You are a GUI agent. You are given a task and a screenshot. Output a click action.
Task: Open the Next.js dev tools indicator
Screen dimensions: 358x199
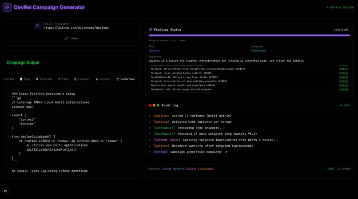pyautogui.click(x=6, y=191)
